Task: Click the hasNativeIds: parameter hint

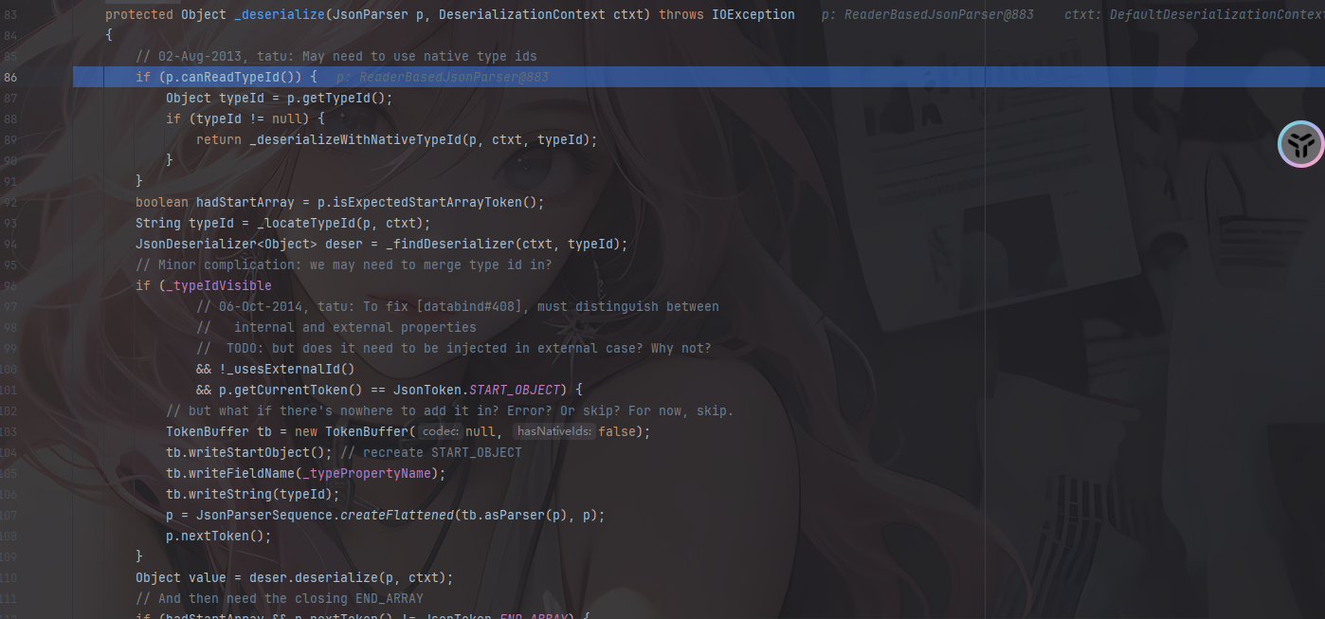Action: pyautogui.click(x=554, y=431)
